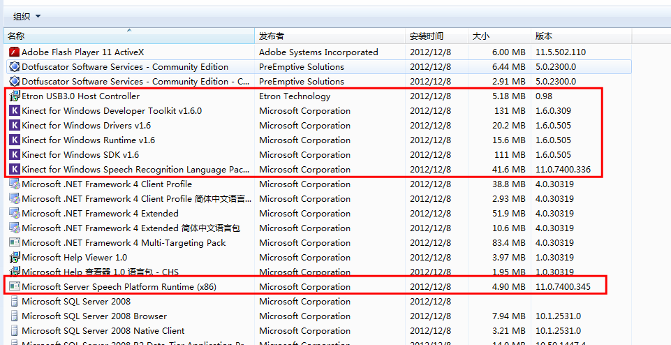671x345 pixels.
Task: Select Adobe Flash Player 11 ActiveX entry
Action: 83,52
